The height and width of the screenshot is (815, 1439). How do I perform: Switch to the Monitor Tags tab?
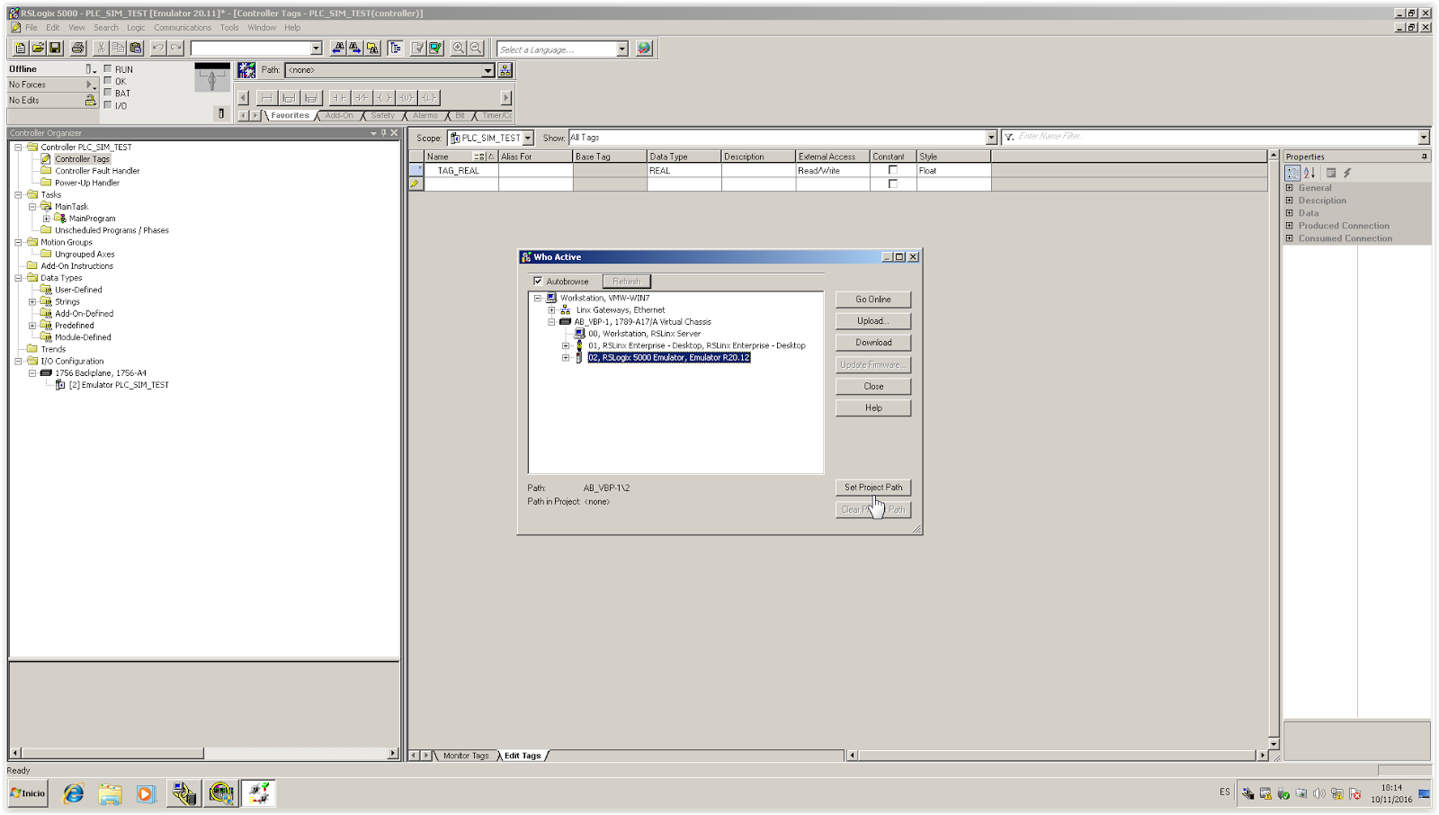[467, 756]
